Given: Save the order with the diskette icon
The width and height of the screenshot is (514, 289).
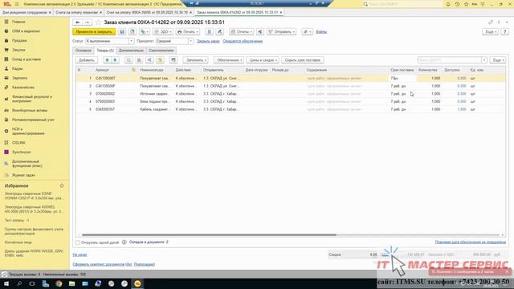Looking at the screenshot, I should pyautogui.click(x=122, y=32).
